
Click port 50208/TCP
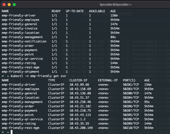coord(131,119)
